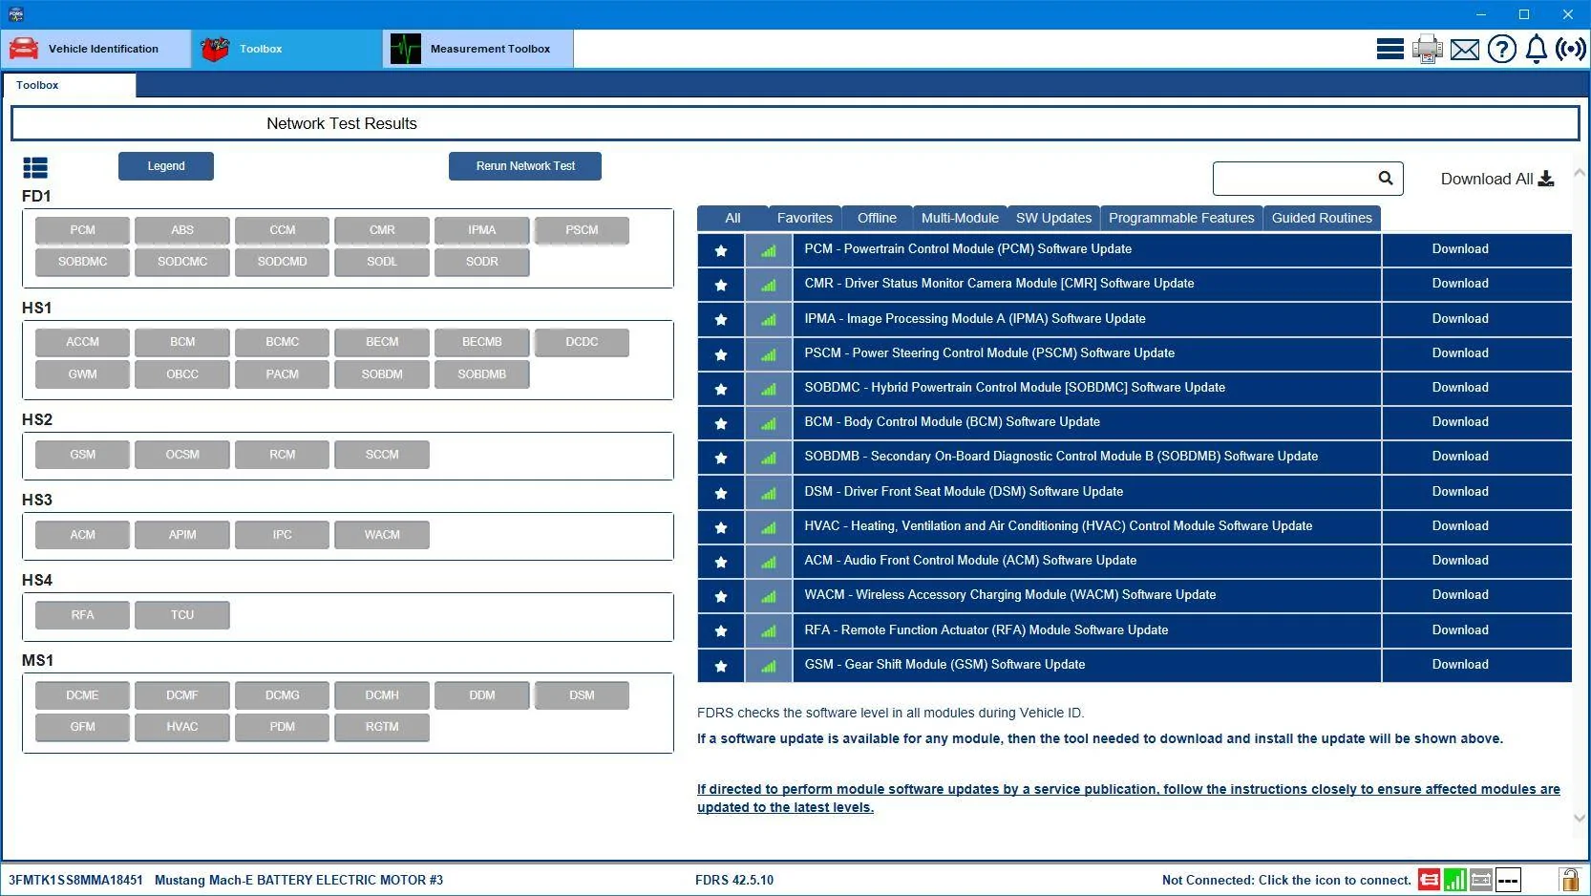Select the RGTM module in MS1
This screenshot has height=896, width=1591.
click(382, 727)
